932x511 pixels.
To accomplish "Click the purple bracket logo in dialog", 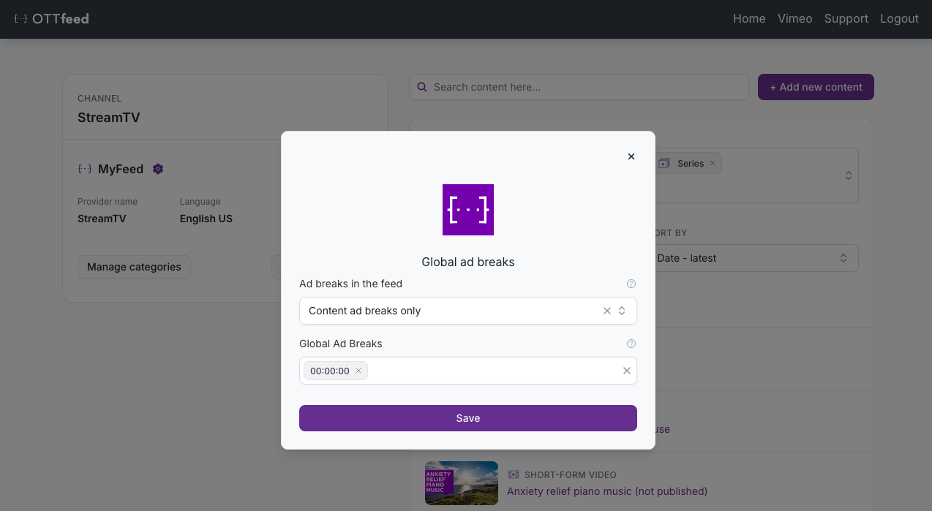I will point(468,210).
